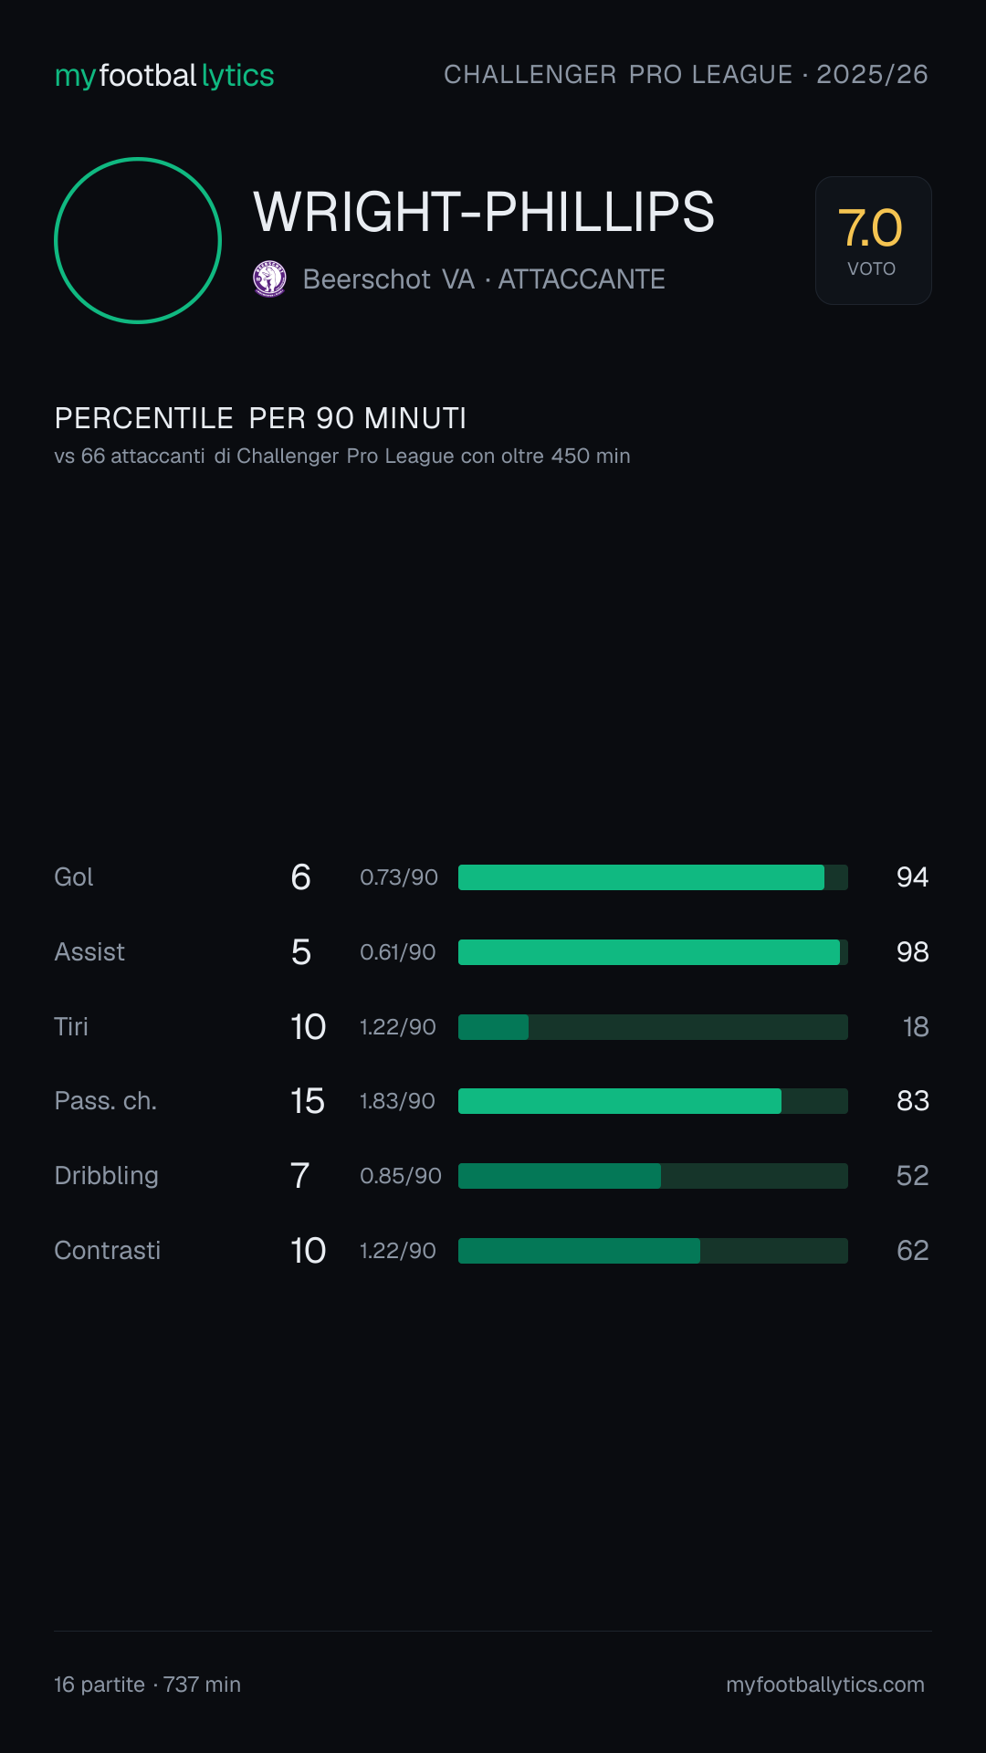Select the Challenger Pro League 2025/26 header
Screen dimensions: 986x1753
pyautogui.click(x=686, y=75)
